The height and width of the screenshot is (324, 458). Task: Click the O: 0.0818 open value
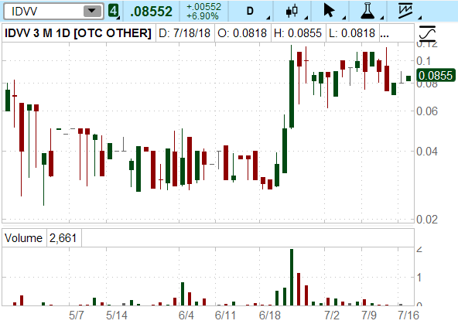click(242, 33)
